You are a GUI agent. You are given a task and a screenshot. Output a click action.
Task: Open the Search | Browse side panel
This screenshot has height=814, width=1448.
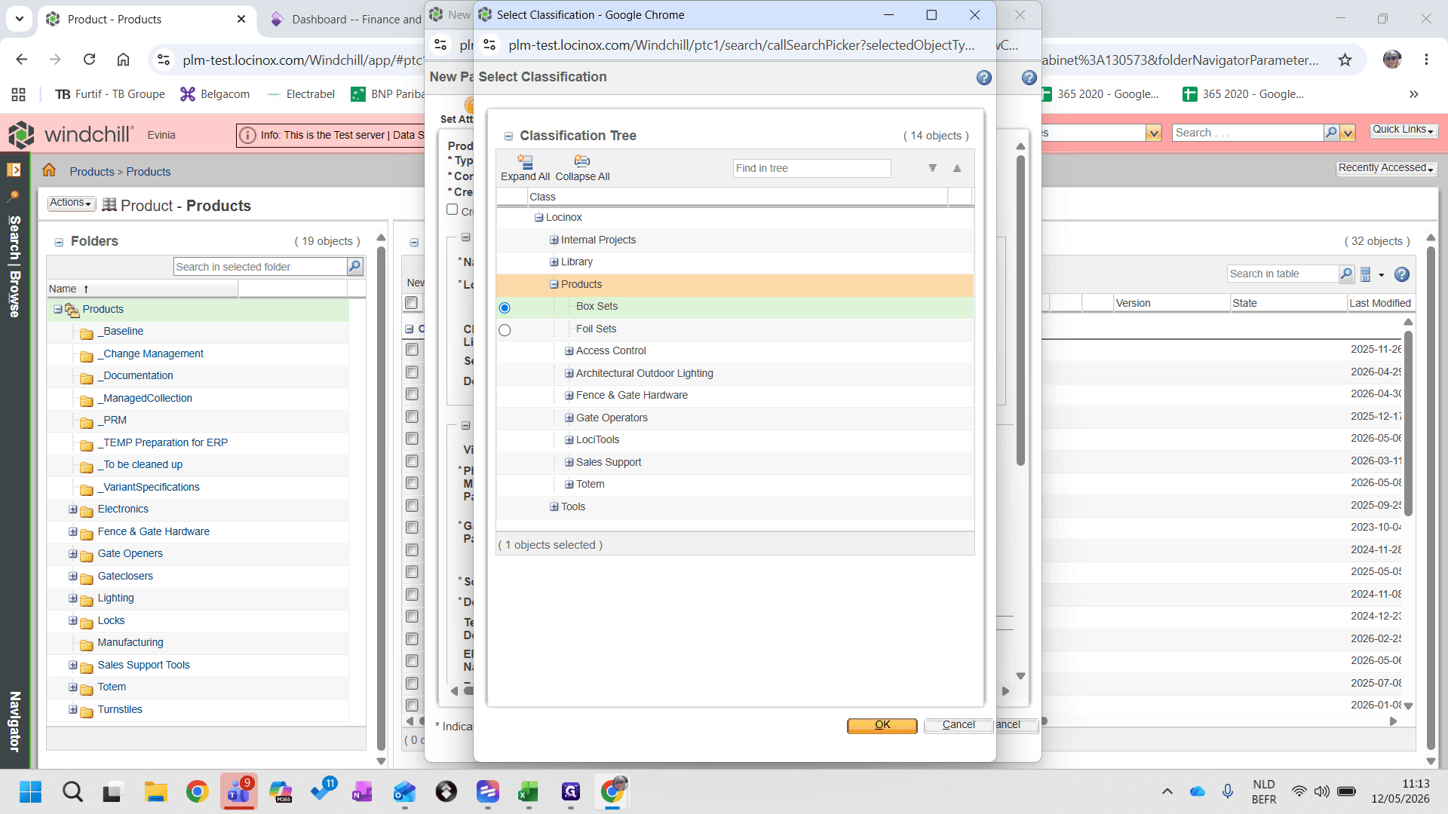(14, 267)
